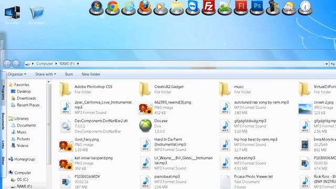336x189 pixels.
Task: Launch Google Chrome from the dock
Action: [112, 7]
